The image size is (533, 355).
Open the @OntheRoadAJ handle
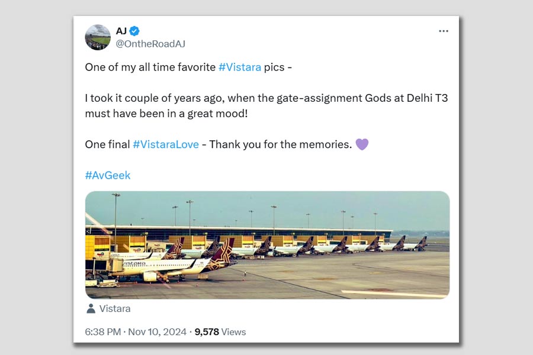tap(150, 44)
